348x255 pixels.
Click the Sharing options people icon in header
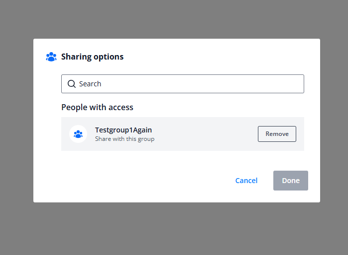click(x=51, y=57)
